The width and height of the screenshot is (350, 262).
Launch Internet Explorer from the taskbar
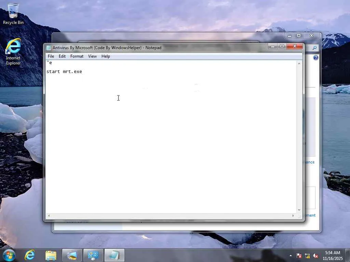[x=30, y=255]
